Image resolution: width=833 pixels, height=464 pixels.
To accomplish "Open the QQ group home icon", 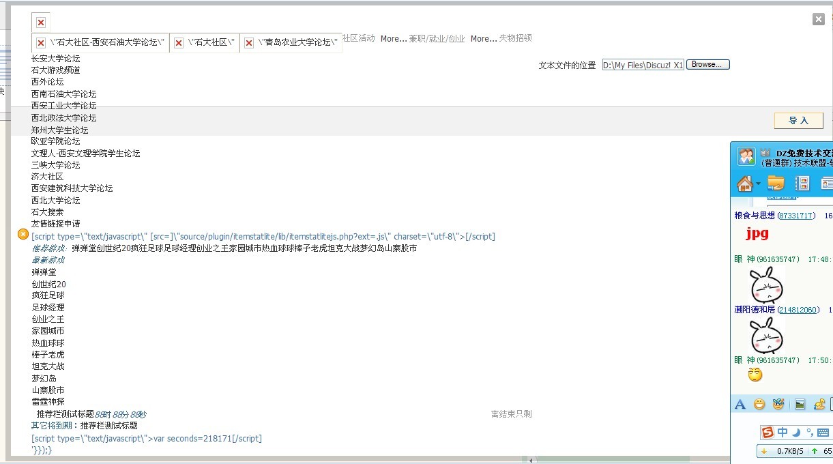I will pos(744,183).
